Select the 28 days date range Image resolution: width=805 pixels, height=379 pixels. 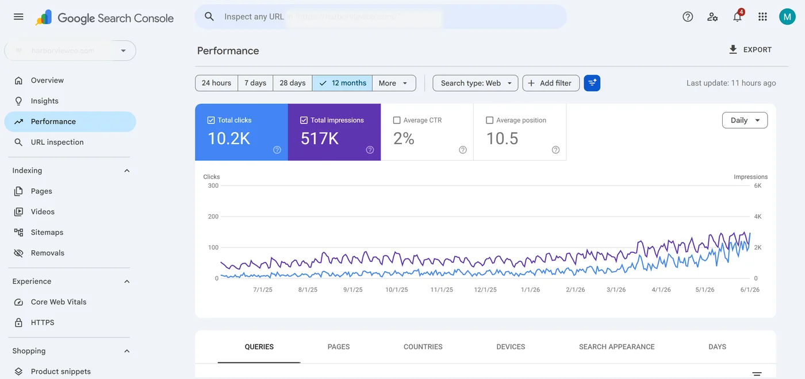[293, 83]
